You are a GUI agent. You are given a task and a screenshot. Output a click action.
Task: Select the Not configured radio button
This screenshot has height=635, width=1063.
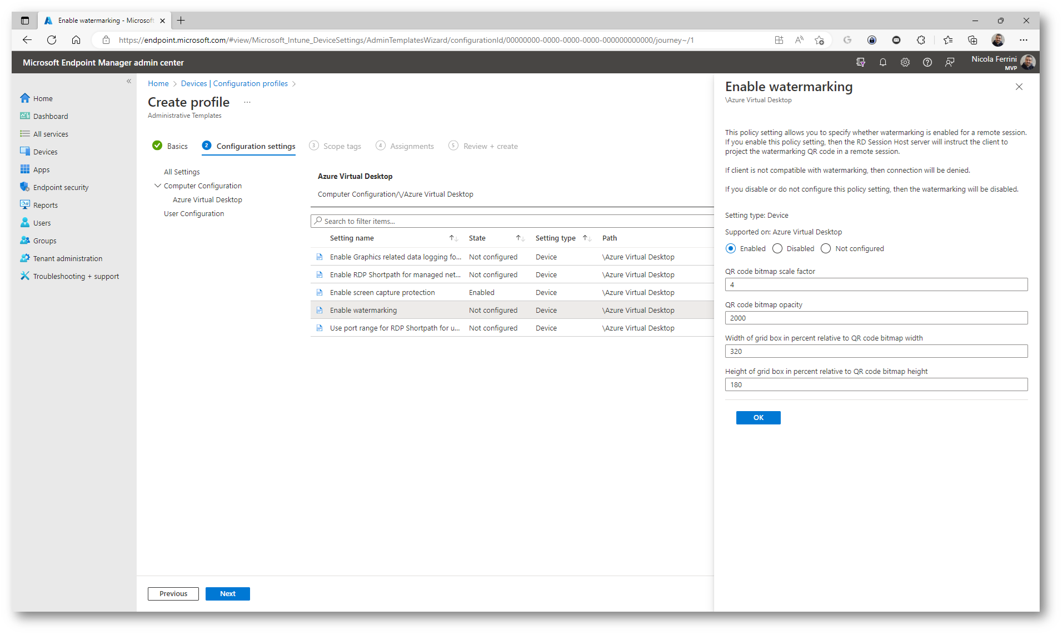click(x=826, y=248)
